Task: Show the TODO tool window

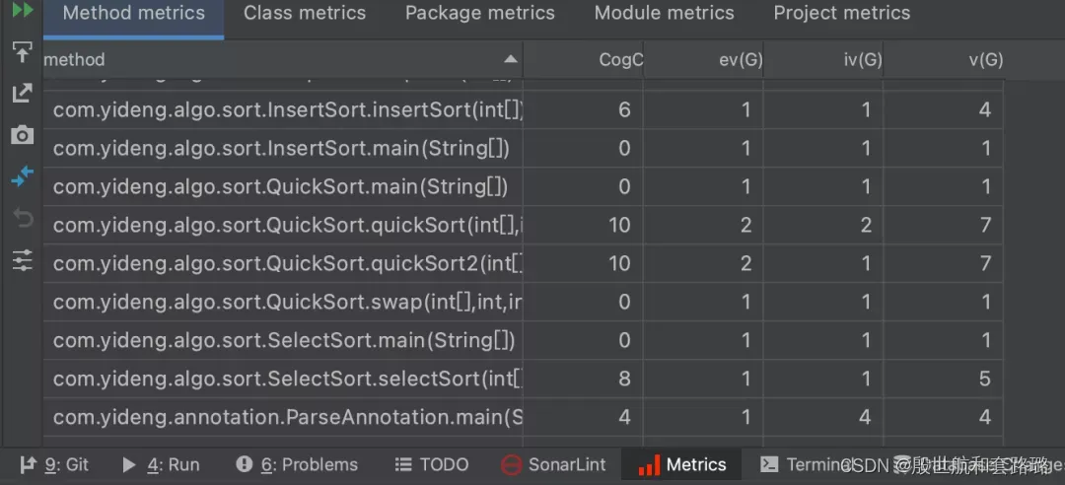Action: [x=432, y=464]
